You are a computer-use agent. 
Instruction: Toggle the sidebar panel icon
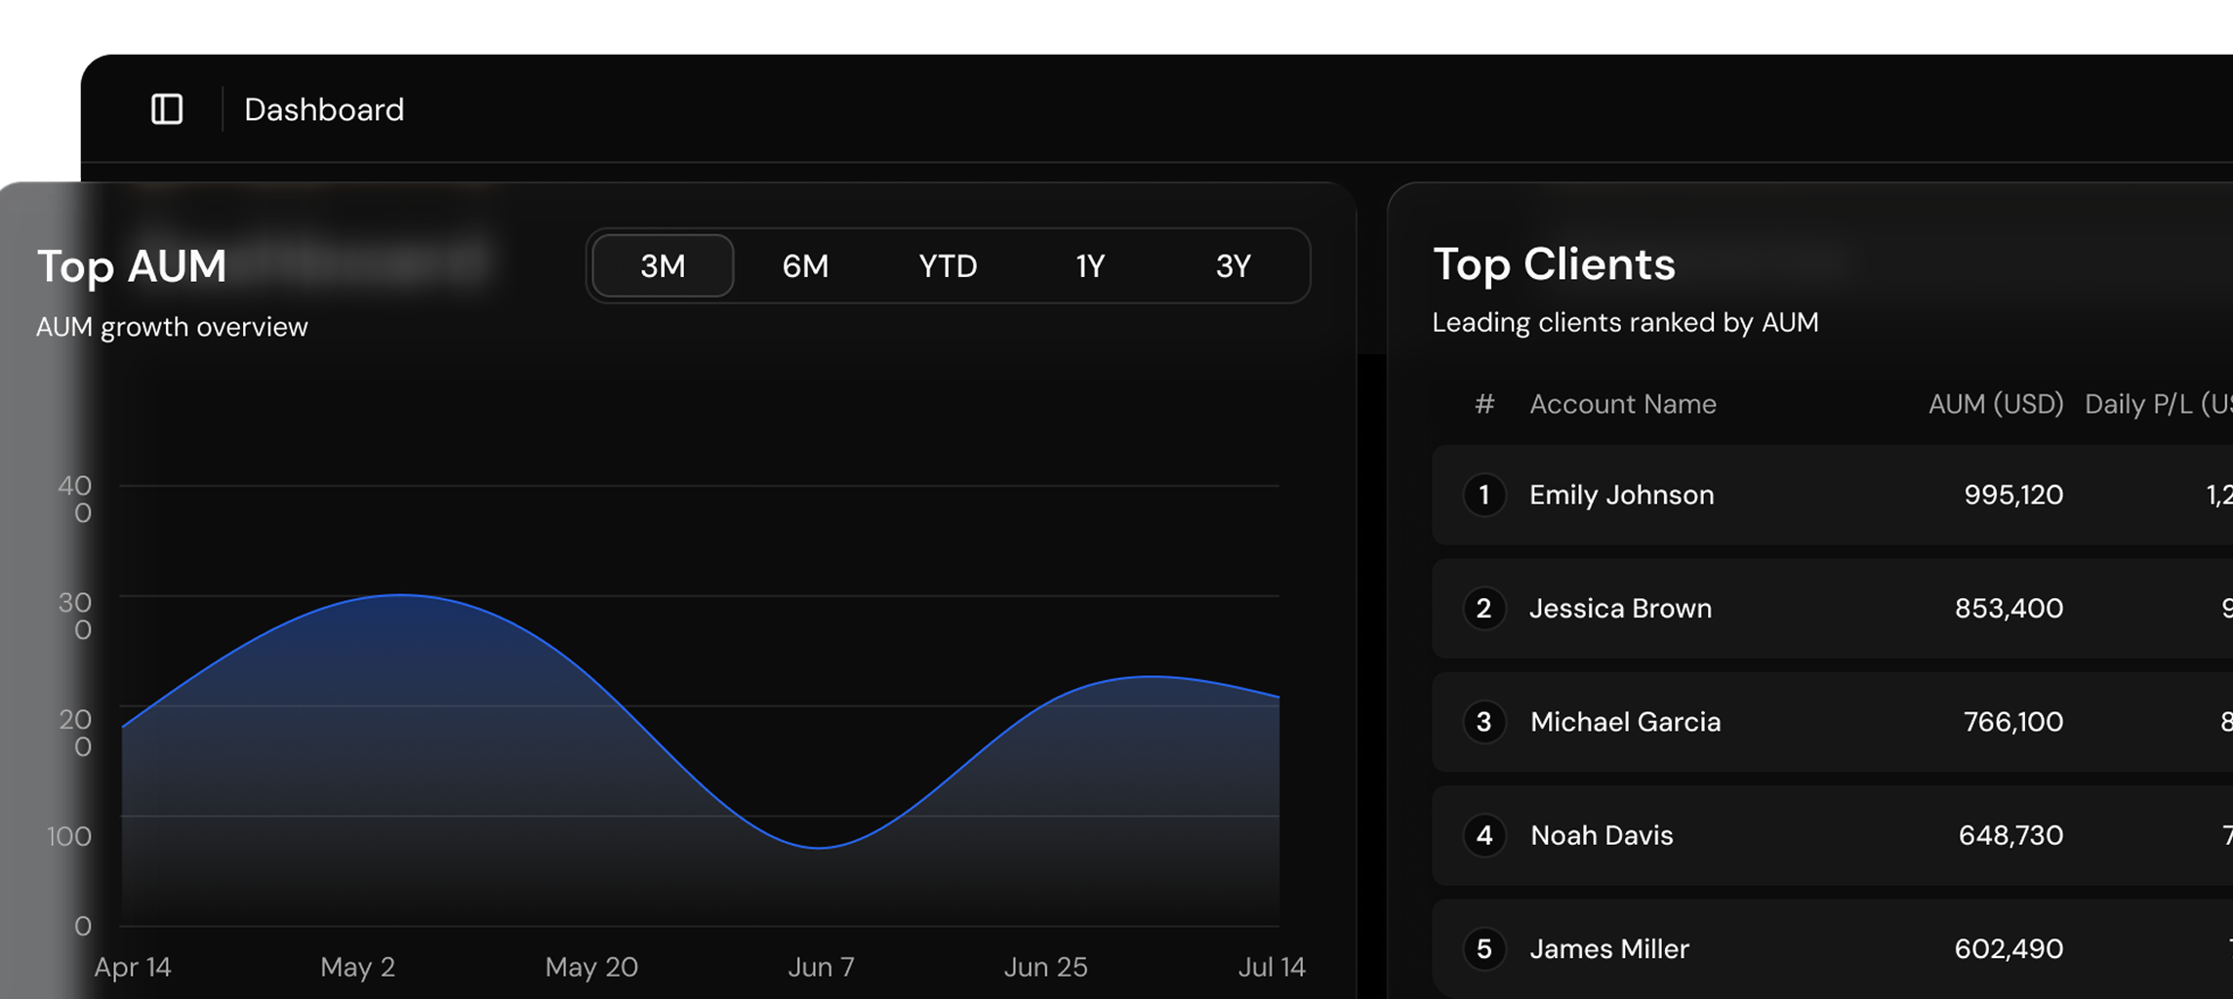tap(167, 109)
